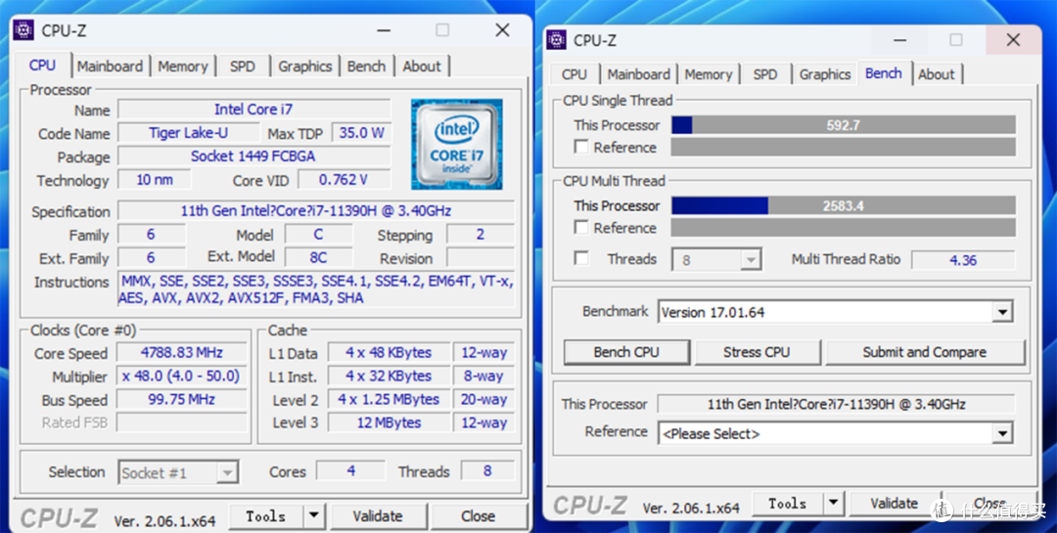Click Submit and Compare button
The image size is (1057, 533).
tap(924, 352)
